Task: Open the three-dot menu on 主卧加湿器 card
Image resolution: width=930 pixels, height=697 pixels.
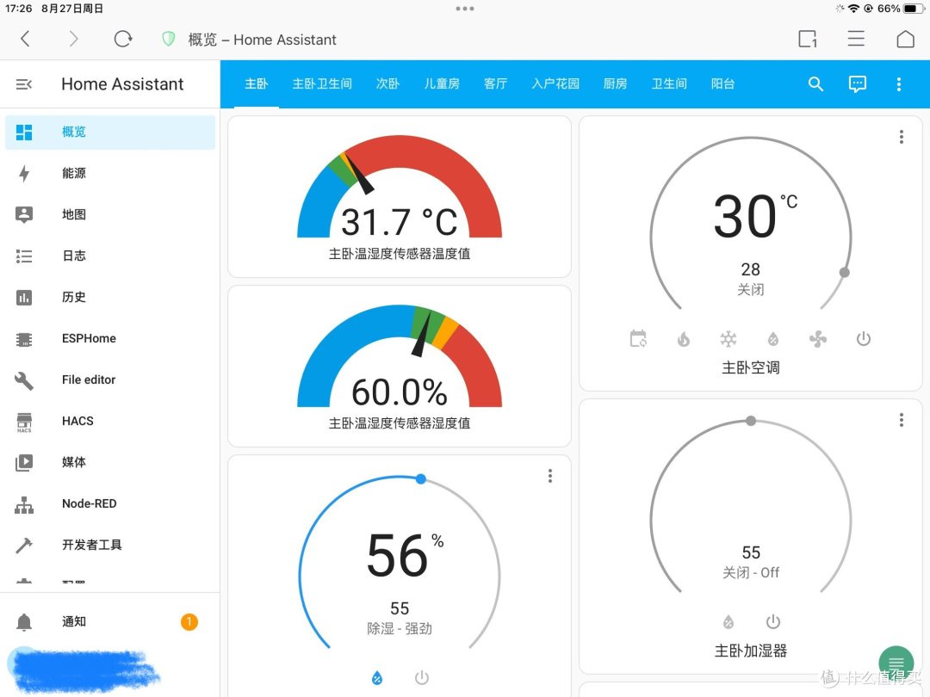Action: click(x=901, y=420)
